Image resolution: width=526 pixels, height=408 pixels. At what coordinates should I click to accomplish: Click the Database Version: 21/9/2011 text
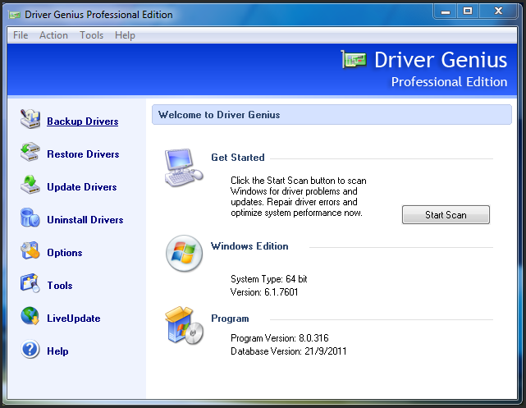(289, 351)
